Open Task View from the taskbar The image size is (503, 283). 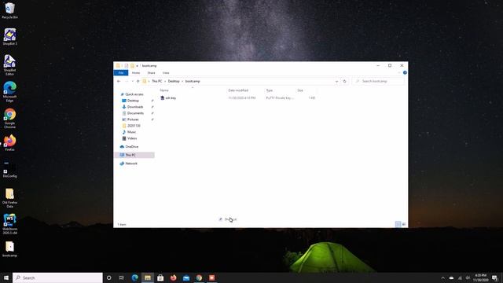[121, 277]
